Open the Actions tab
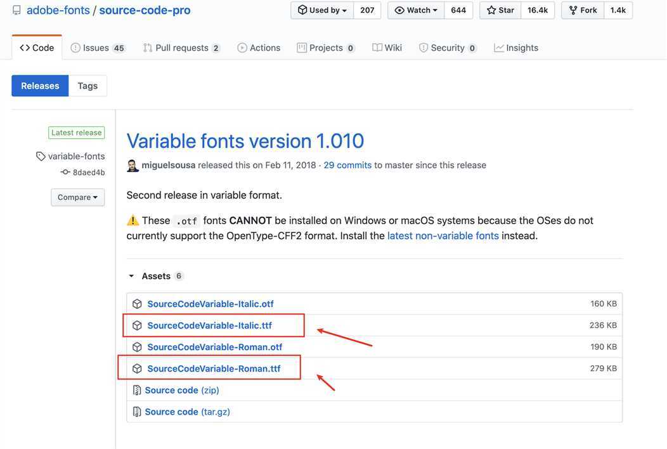 [x=259, y=48]
